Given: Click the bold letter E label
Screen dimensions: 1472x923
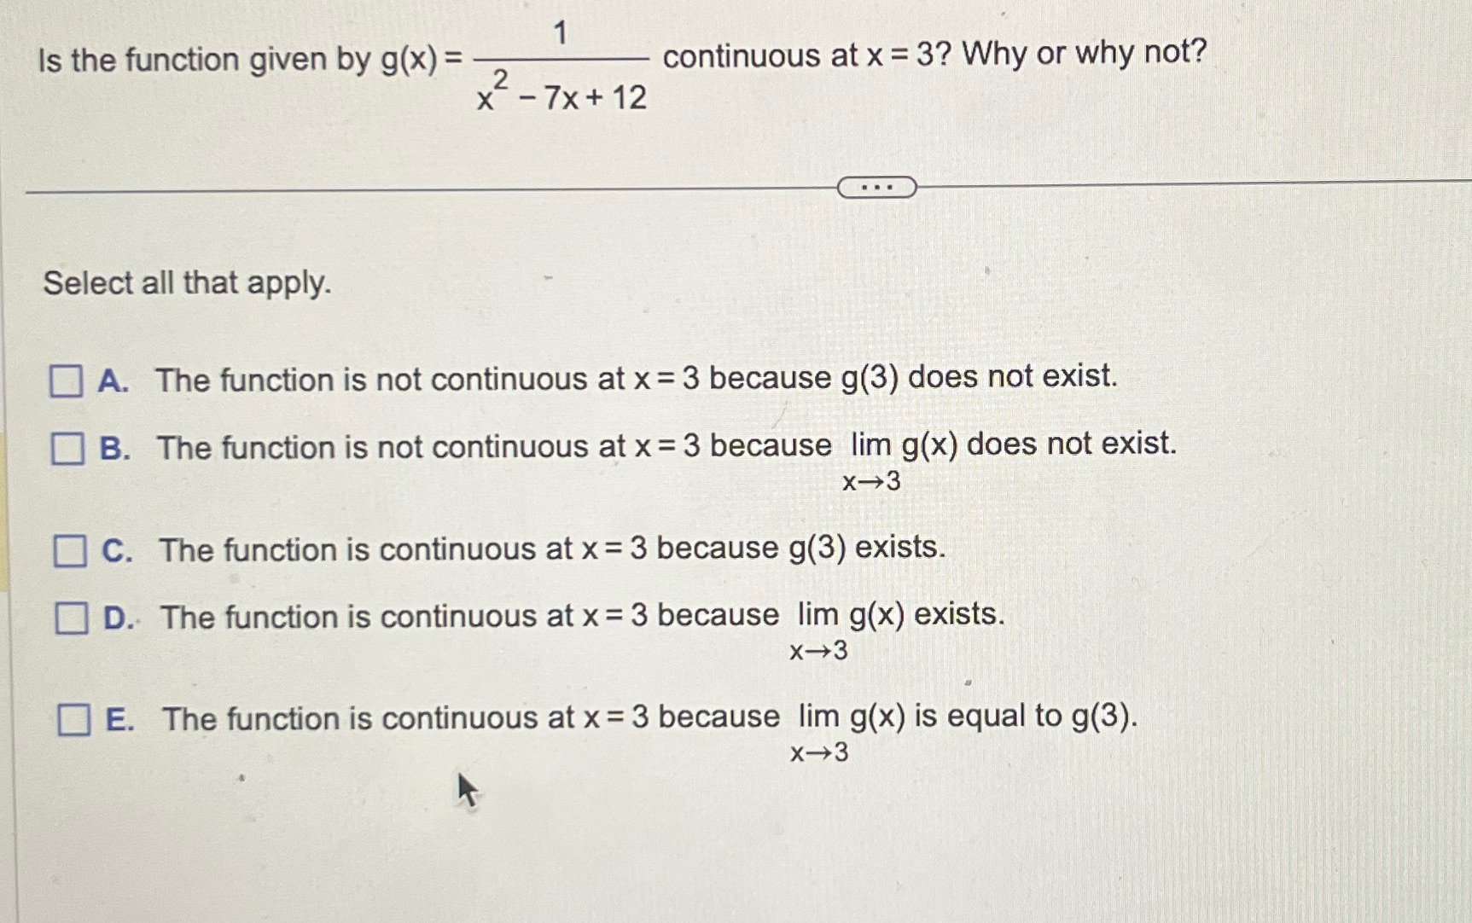Looking at the screenshot, I should pyautogui.click(x=118, y=719).
